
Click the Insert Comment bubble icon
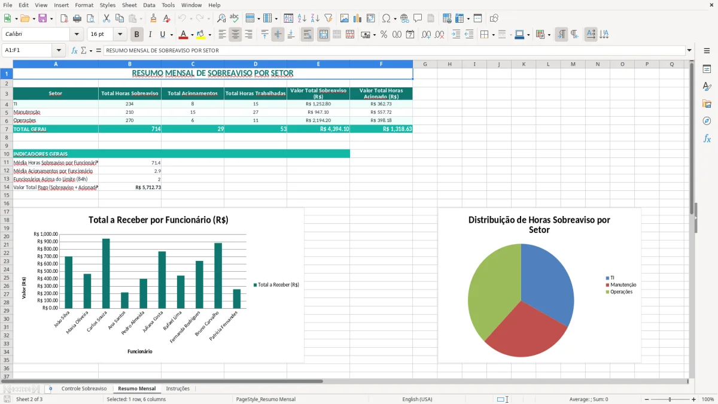pos(418,19)
